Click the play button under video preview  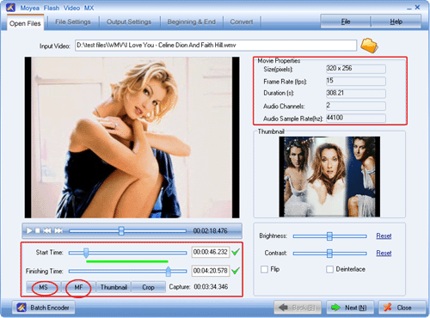pyautogui.click(x=29, y=230)
